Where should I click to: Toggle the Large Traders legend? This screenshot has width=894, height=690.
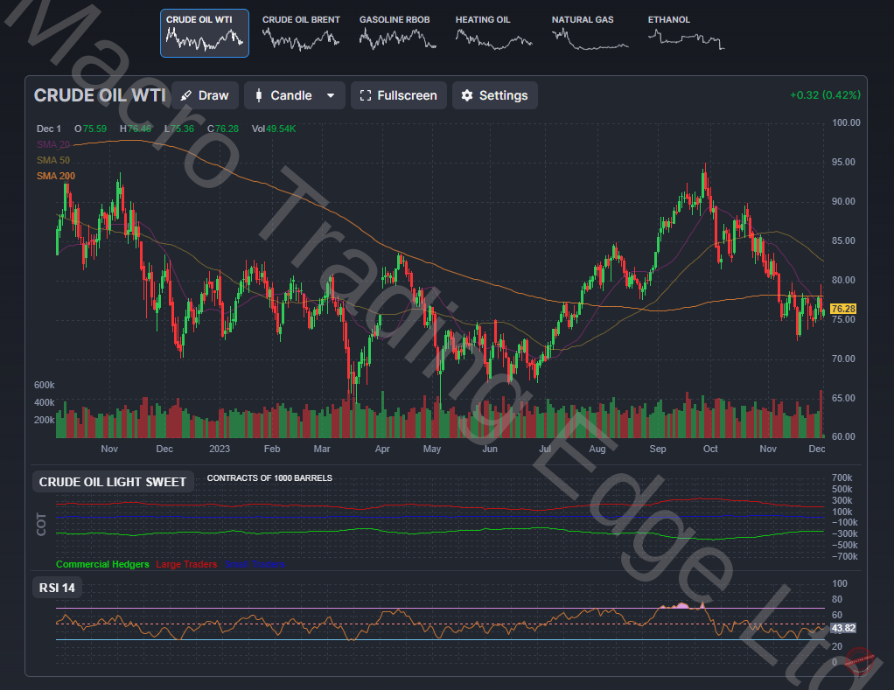pyautogui.click(x=186, y=564)
